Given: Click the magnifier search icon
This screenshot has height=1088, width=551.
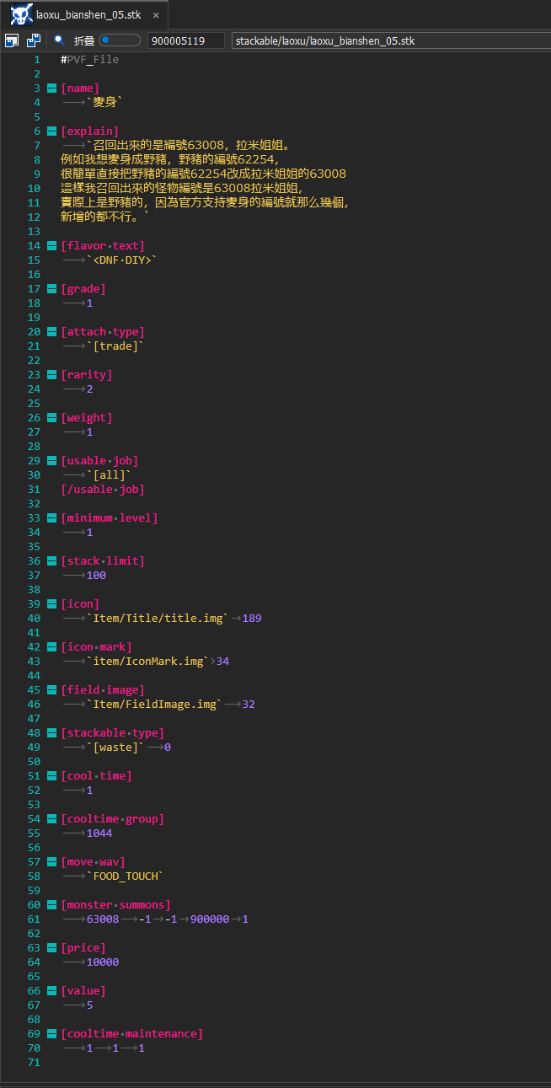Looking at the screenshot, I should (59, 40).
